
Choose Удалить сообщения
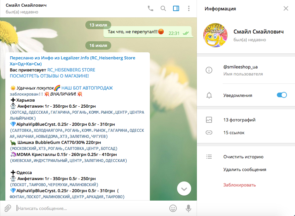click(x=245, y=169)
